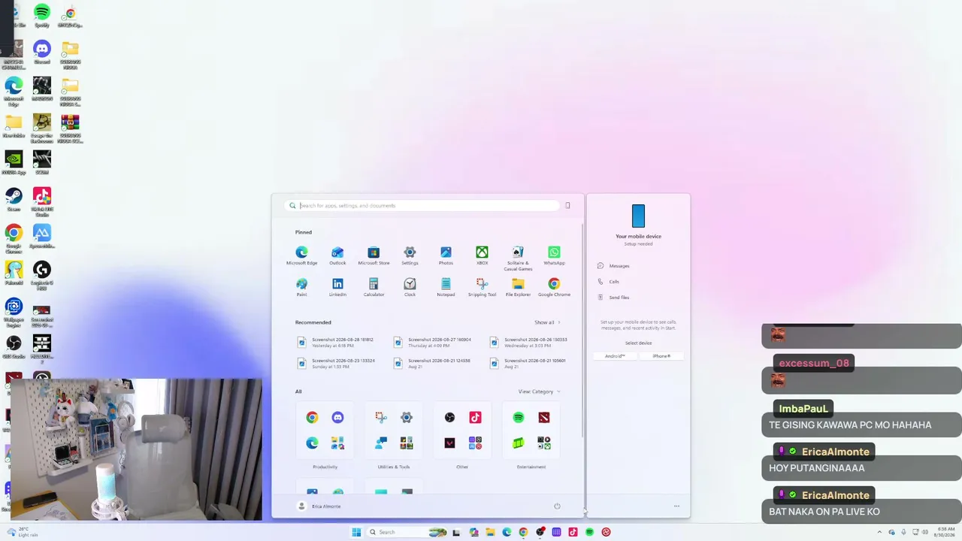Open Screenshot 2026-08-28 181812 file

tap(336, 342)
